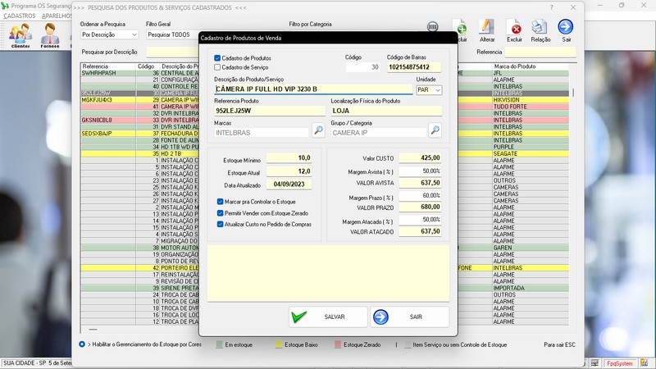The height and width of the screenshot is (369, 656).
Task: Click the Margem Avista percent field
Action: click(421, 171)
